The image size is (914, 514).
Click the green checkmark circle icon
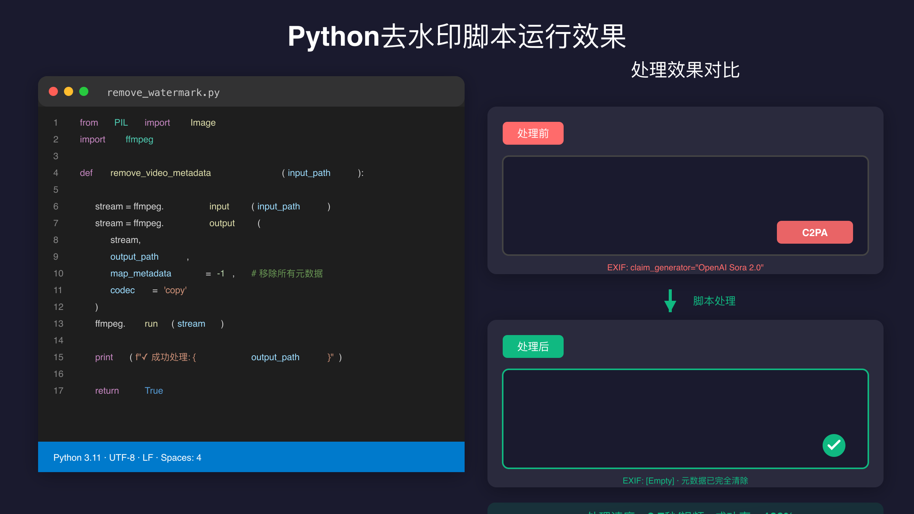[x=834, y=445]
